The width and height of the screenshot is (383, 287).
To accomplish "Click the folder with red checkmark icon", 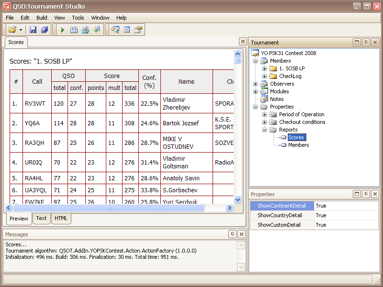I will pyautogui.click(x=85, y=30).
